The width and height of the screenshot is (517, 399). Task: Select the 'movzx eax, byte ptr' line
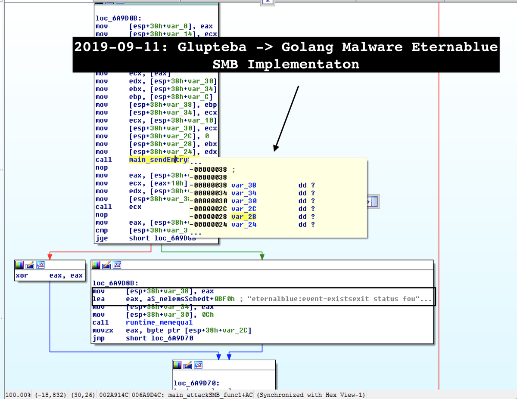pos(172,330)
